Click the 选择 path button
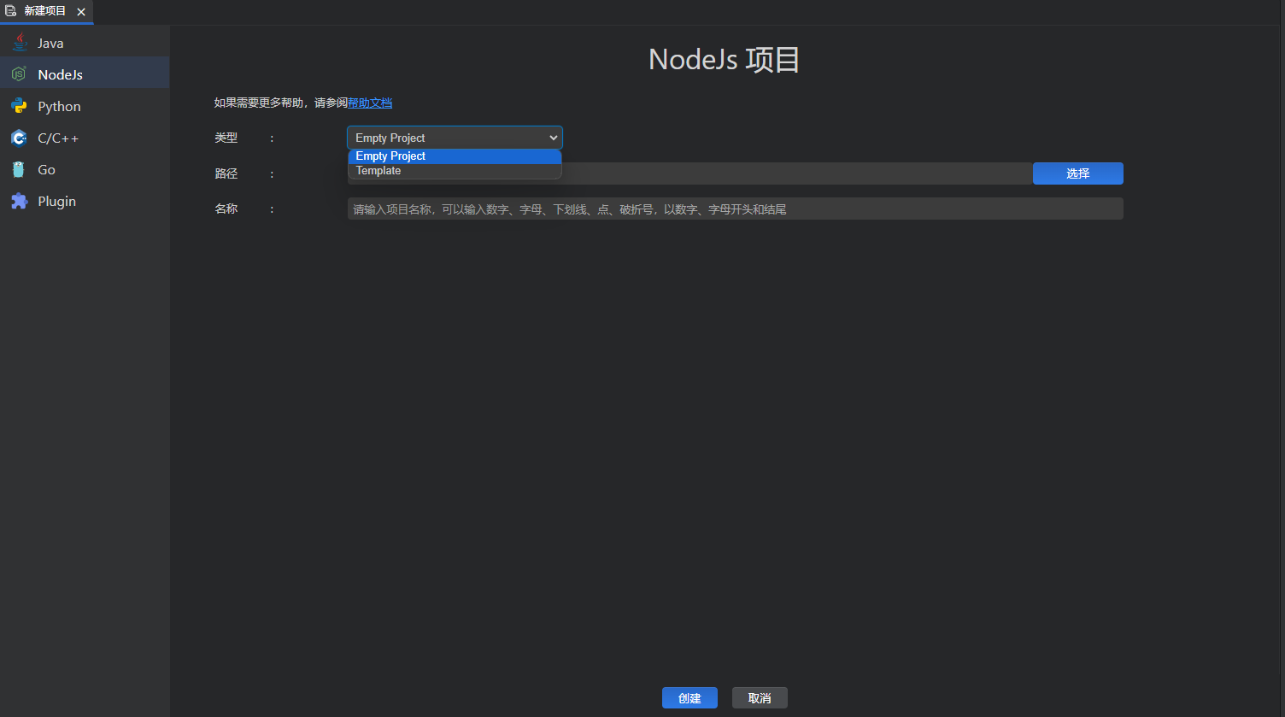The image size is (1285, 717). coord(1078,173)
